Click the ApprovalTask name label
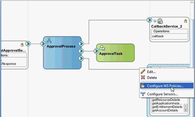The width and height of the screenshot is (195, 117). [x=111, y=54]
